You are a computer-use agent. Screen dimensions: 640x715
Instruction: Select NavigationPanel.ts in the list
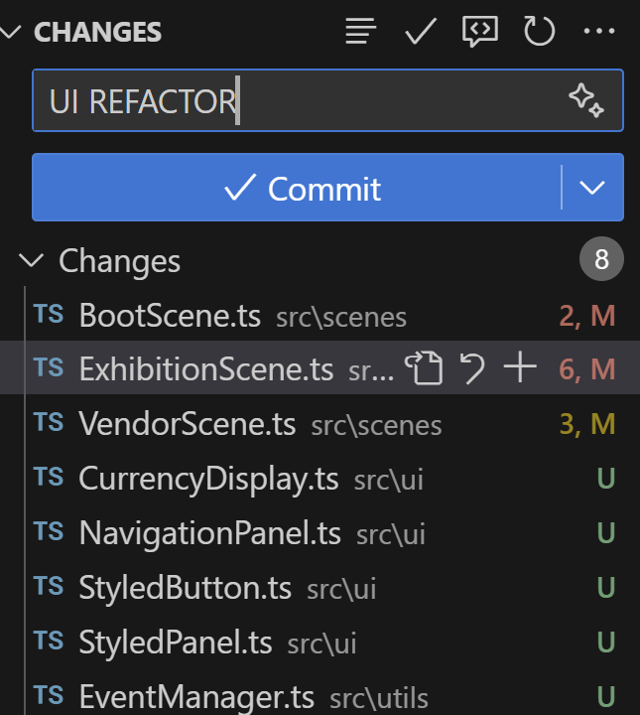[209, 533]
